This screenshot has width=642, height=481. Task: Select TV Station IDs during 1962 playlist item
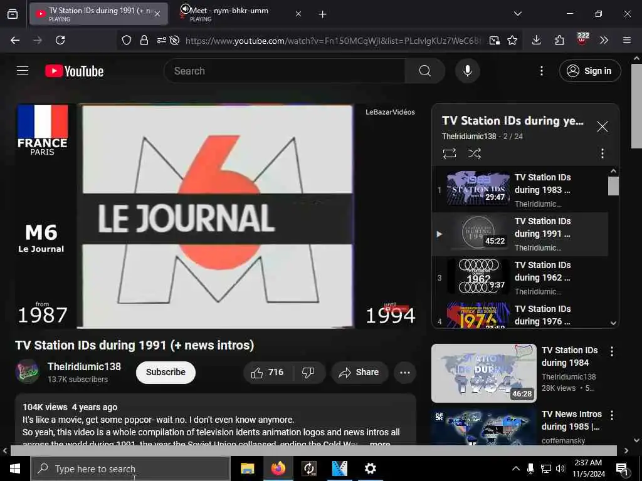point(520,277)
